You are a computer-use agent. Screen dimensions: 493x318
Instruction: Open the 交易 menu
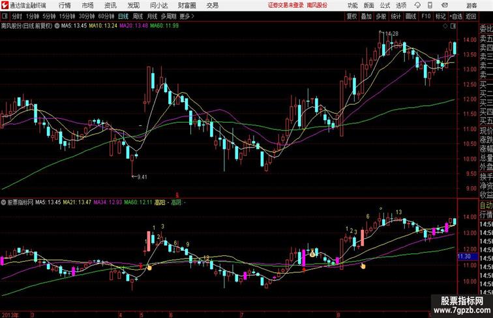point(212,5)
